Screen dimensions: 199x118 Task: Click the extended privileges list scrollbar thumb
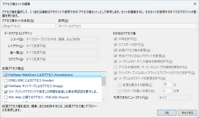pos(104,81)
